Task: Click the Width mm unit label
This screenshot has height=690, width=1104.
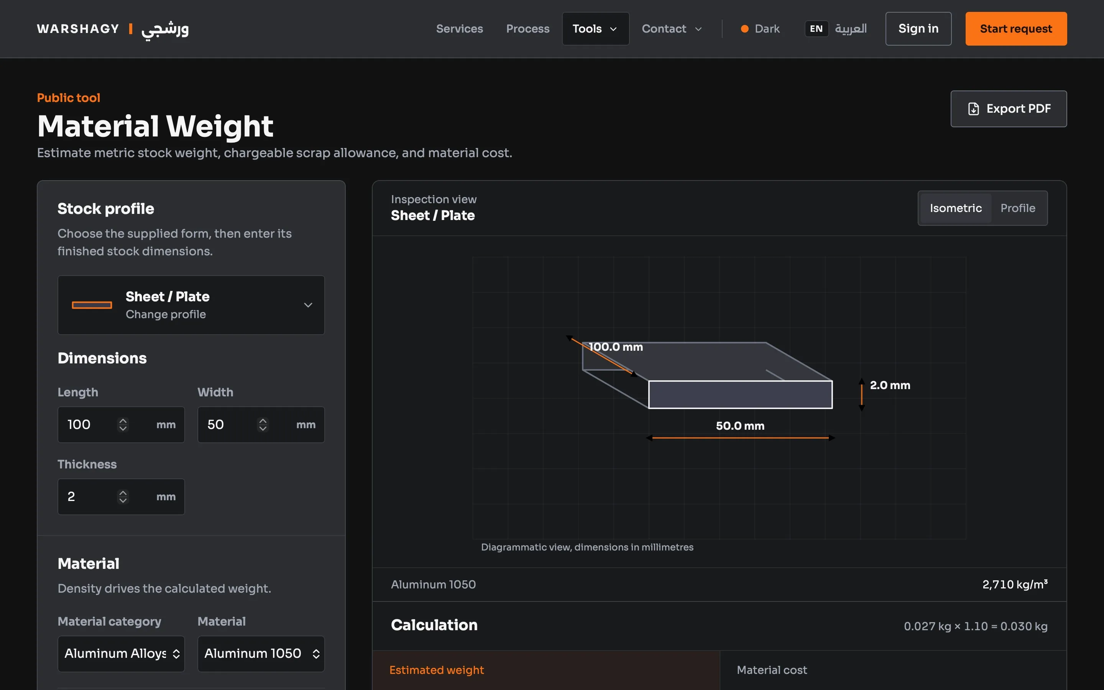Action: click(306, 424)
